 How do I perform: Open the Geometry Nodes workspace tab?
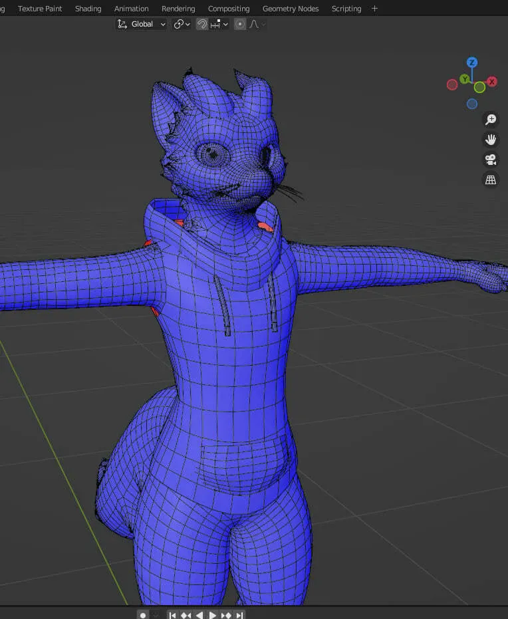291,9
